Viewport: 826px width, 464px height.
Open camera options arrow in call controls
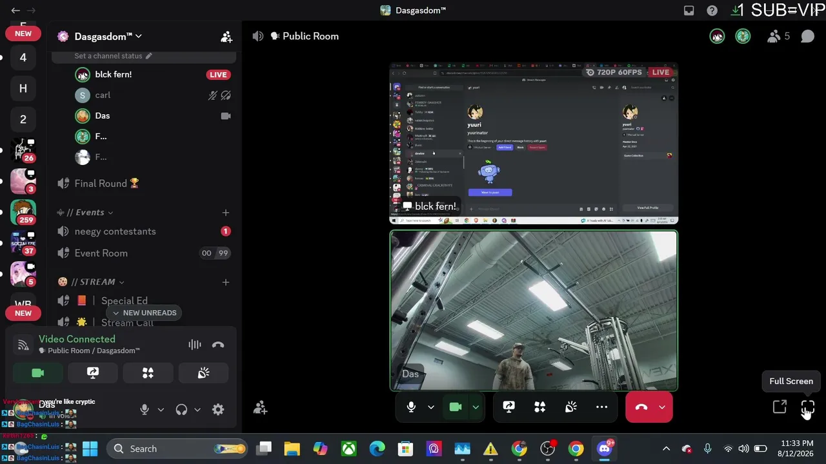[476, 407]
